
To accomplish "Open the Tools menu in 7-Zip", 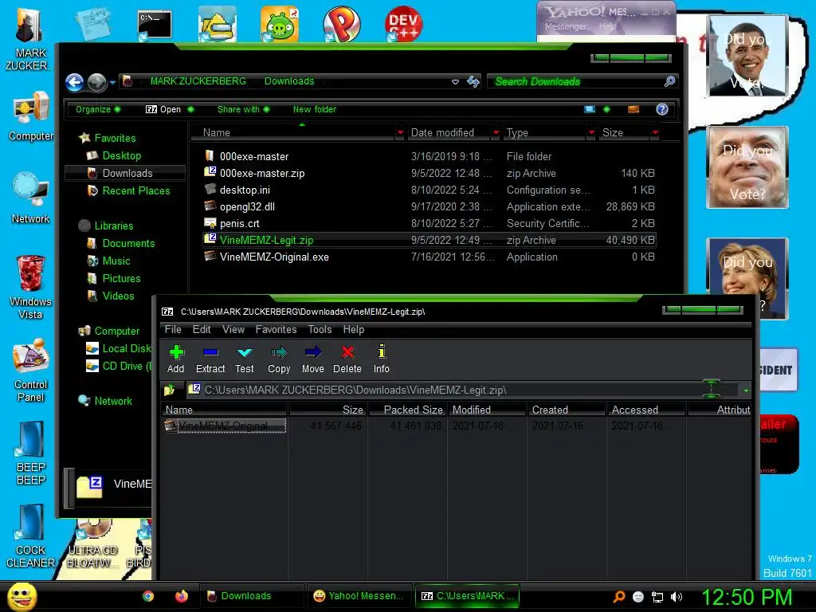I will 320,329.
